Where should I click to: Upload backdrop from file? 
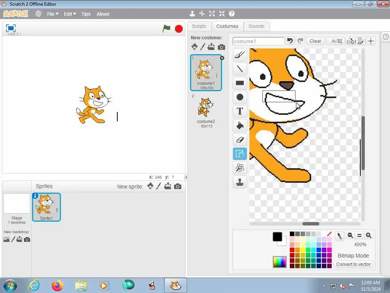pos(19,240)
